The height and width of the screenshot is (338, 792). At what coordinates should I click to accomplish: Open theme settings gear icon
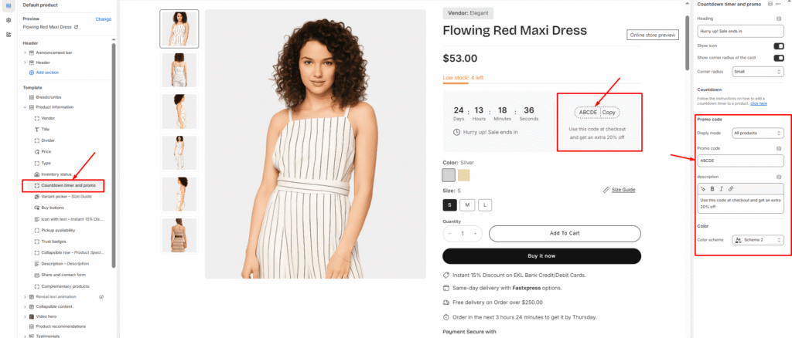pos(9,20)
